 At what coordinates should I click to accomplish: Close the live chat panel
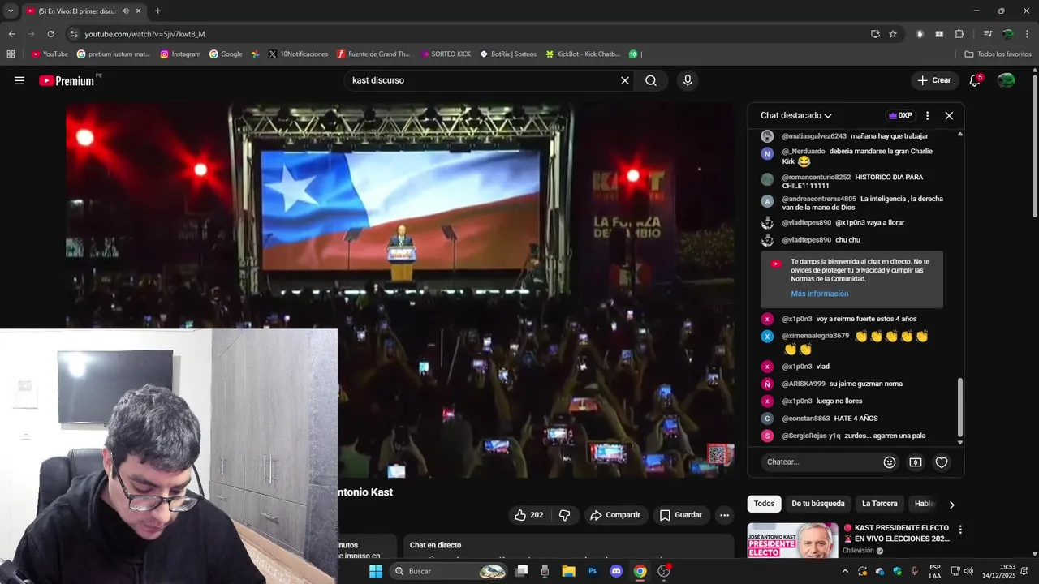coord(949,115)
